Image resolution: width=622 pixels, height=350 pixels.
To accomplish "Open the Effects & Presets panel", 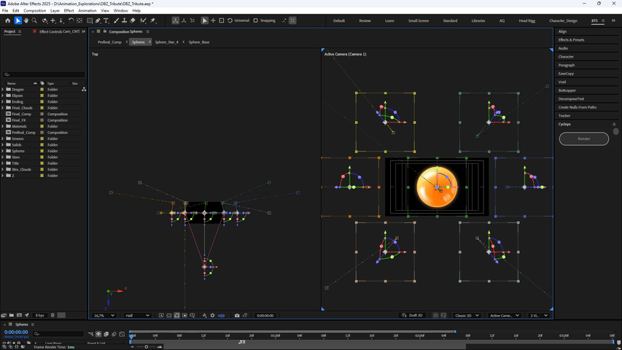I will coord(571,39).
